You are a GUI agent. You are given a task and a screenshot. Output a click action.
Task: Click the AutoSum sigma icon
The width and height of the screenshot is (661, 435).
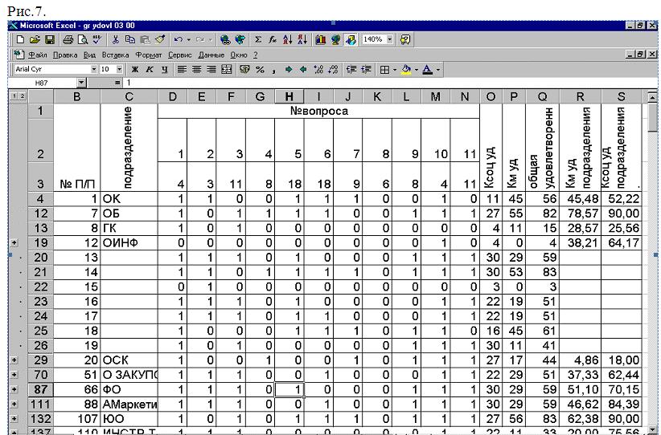click(x=258, y=40)
